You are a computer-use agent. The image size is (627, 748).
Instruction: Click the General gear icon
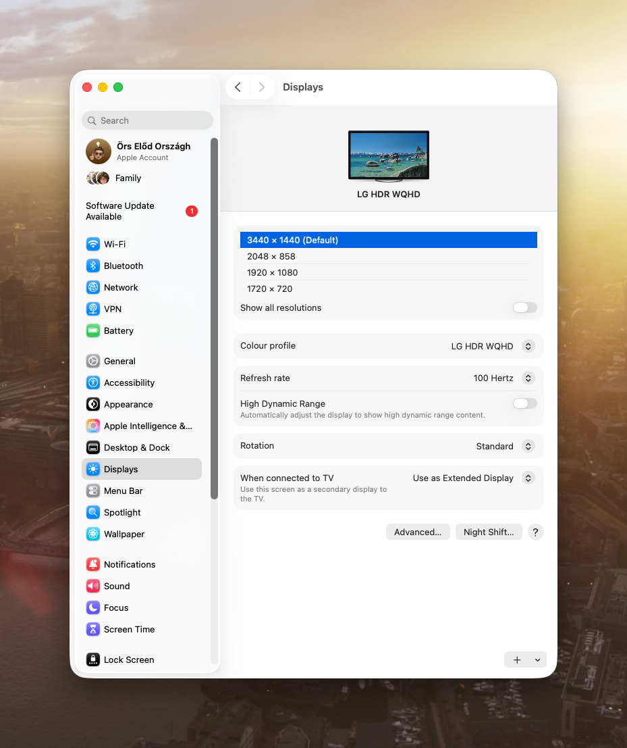click(93, 361)
